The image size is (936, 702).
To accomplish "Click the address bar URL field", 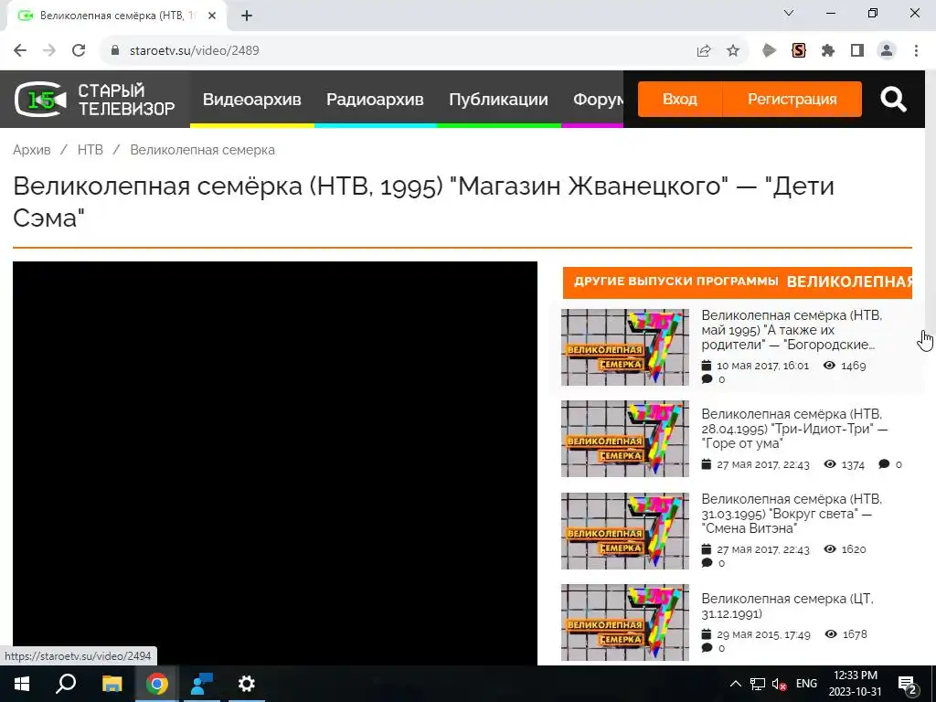I will click(400, 51).
